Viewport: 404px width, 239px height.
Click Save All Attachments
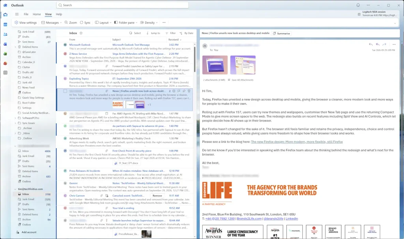click(241, 80)
